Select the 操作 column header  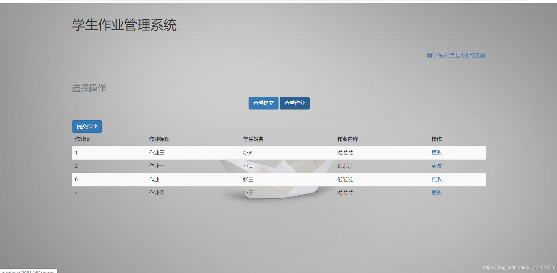pos(437,139)
